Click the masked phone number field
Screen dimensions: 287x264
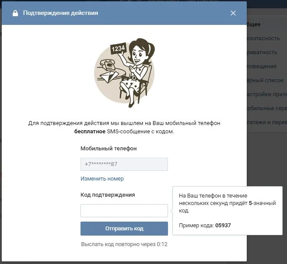[124, 164]
